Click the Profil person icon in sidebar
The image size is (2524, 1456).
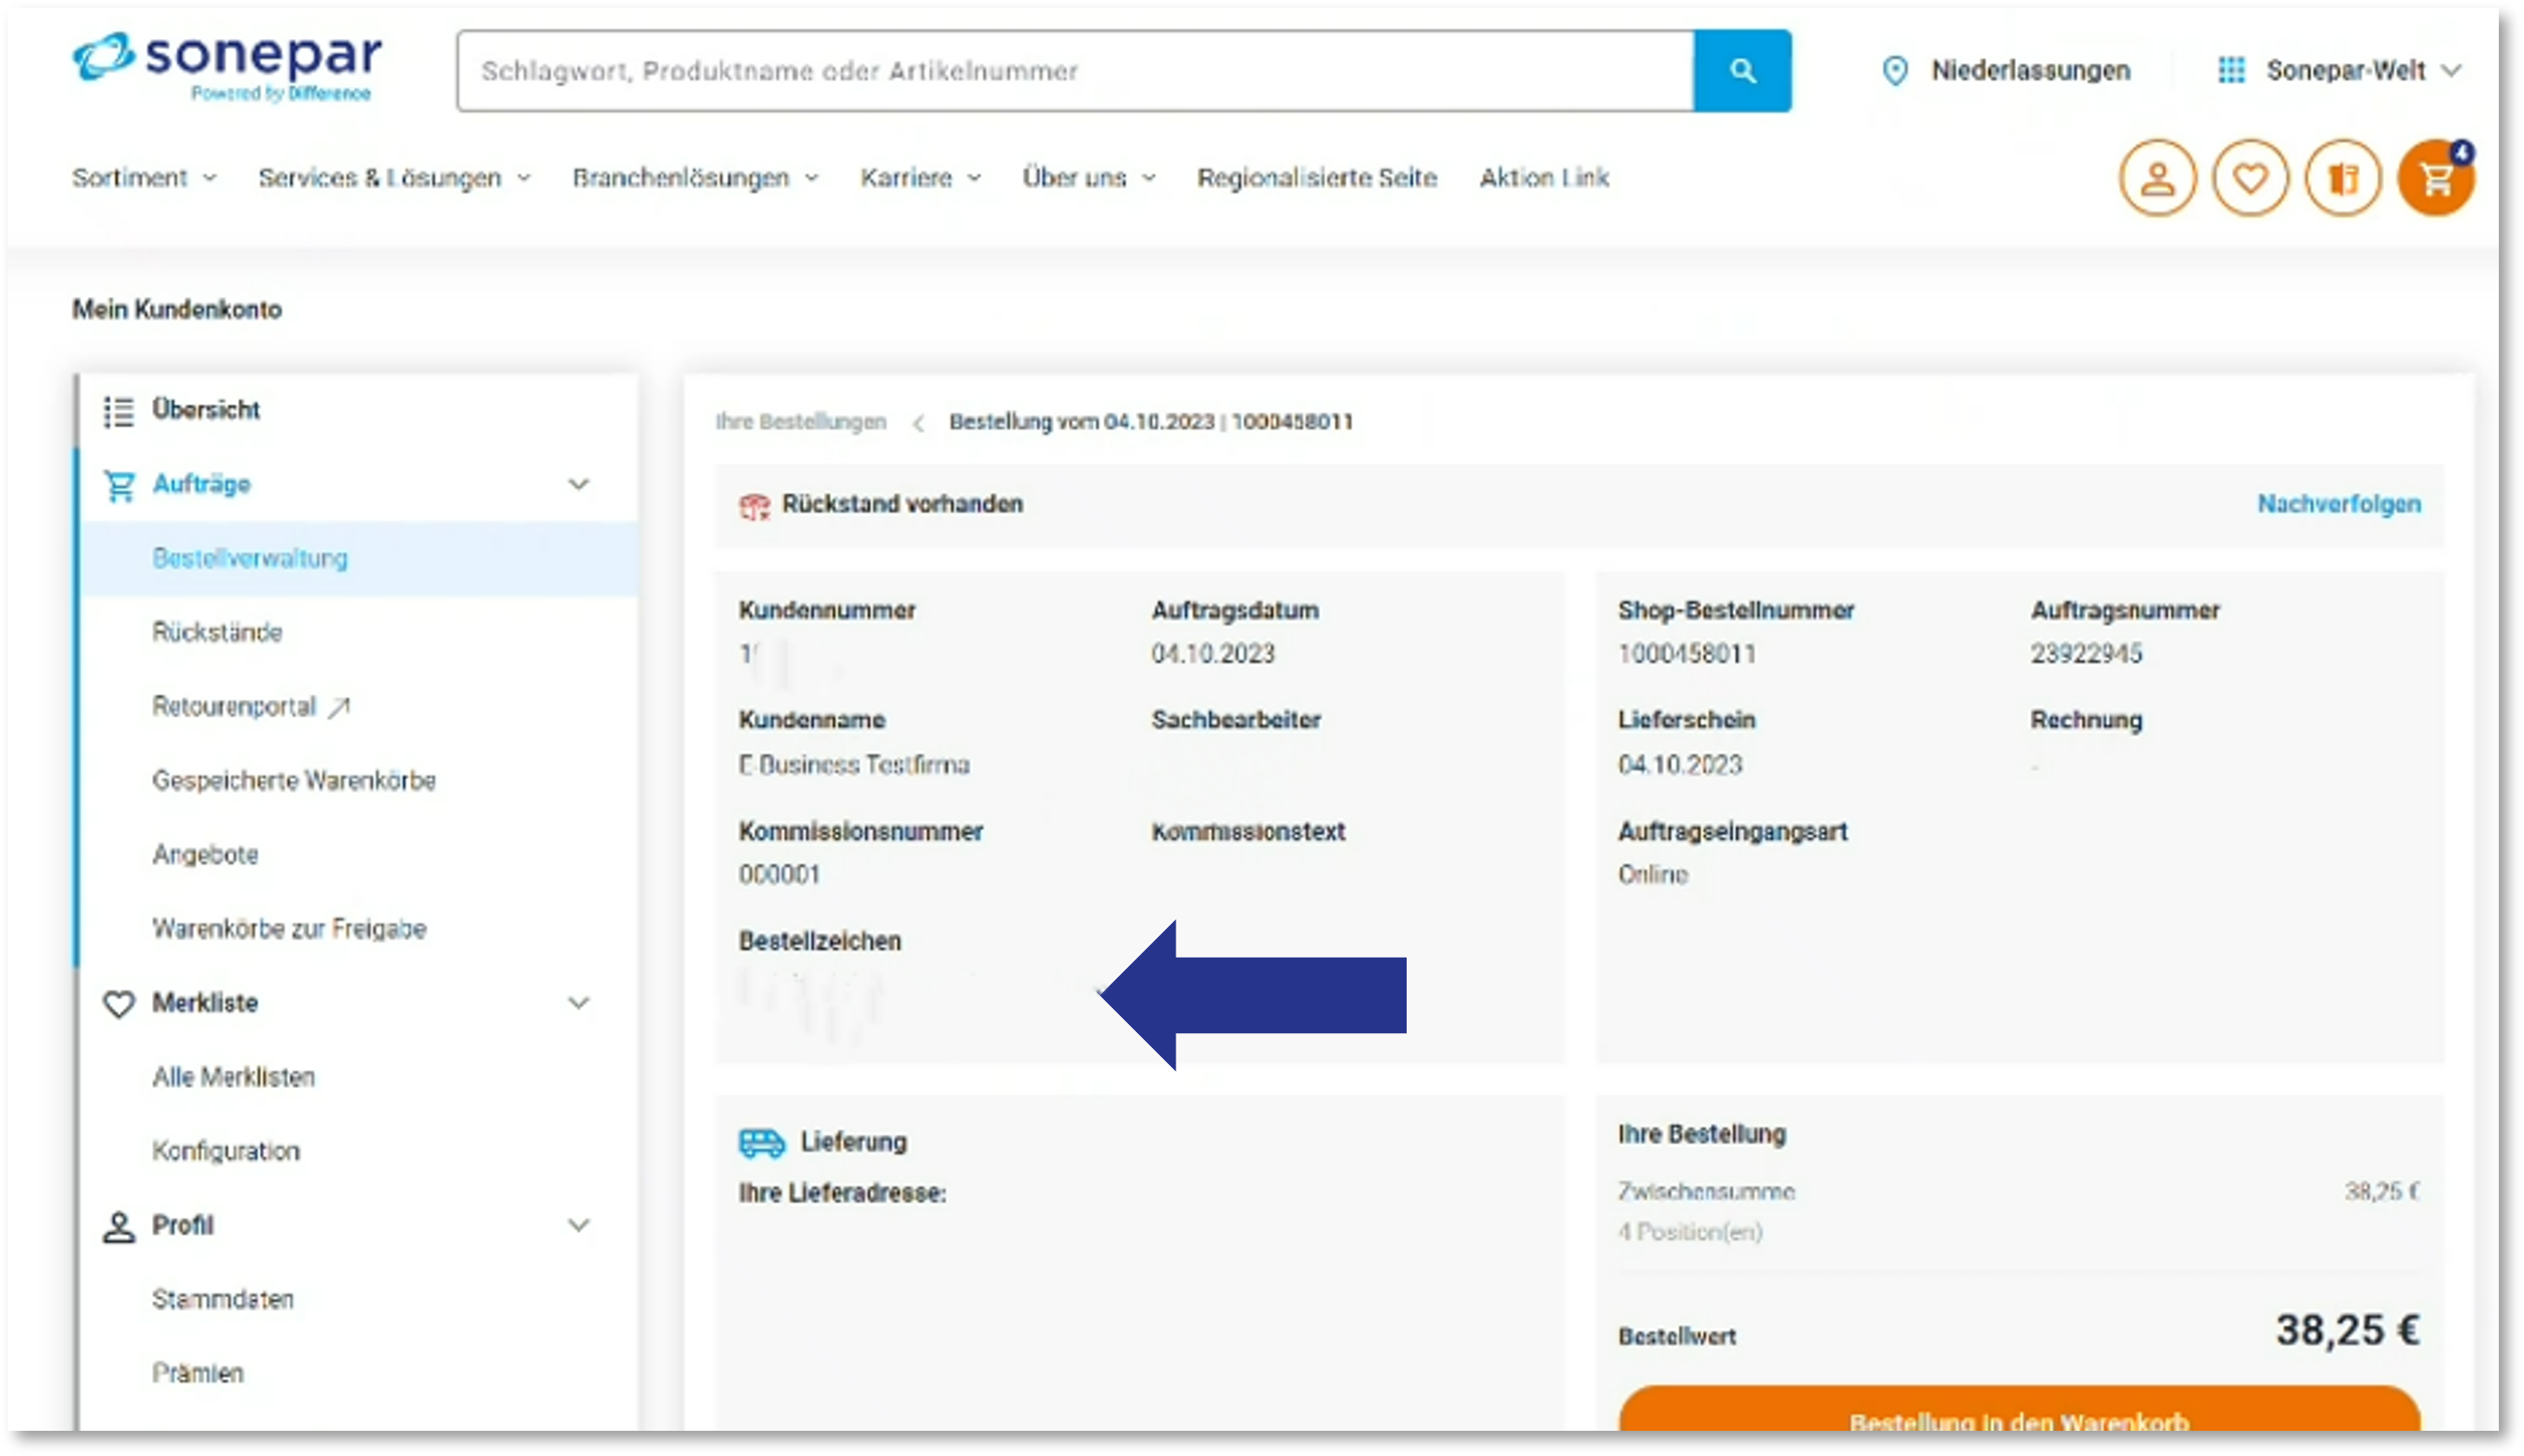coord(119,1227)
